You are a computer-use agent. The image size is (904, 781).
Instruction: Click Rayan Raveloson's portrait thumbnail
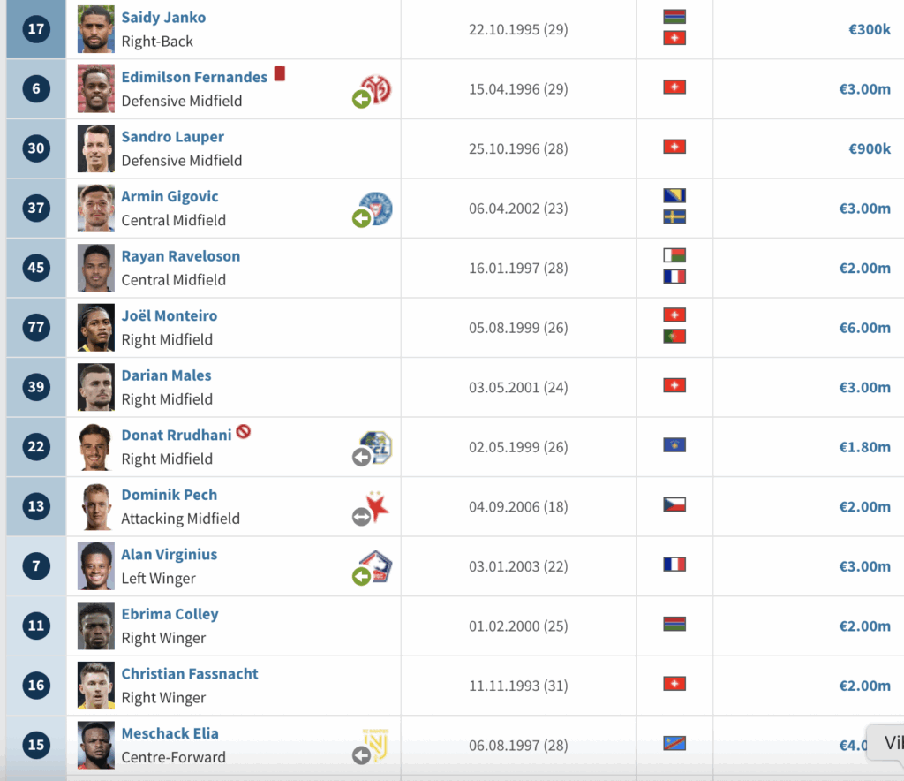point(96,268)
